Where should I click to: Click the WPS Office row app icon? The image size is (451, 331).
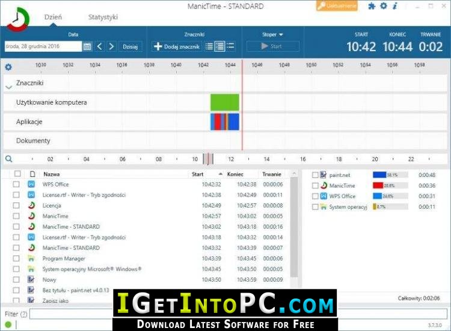[31, 184]
